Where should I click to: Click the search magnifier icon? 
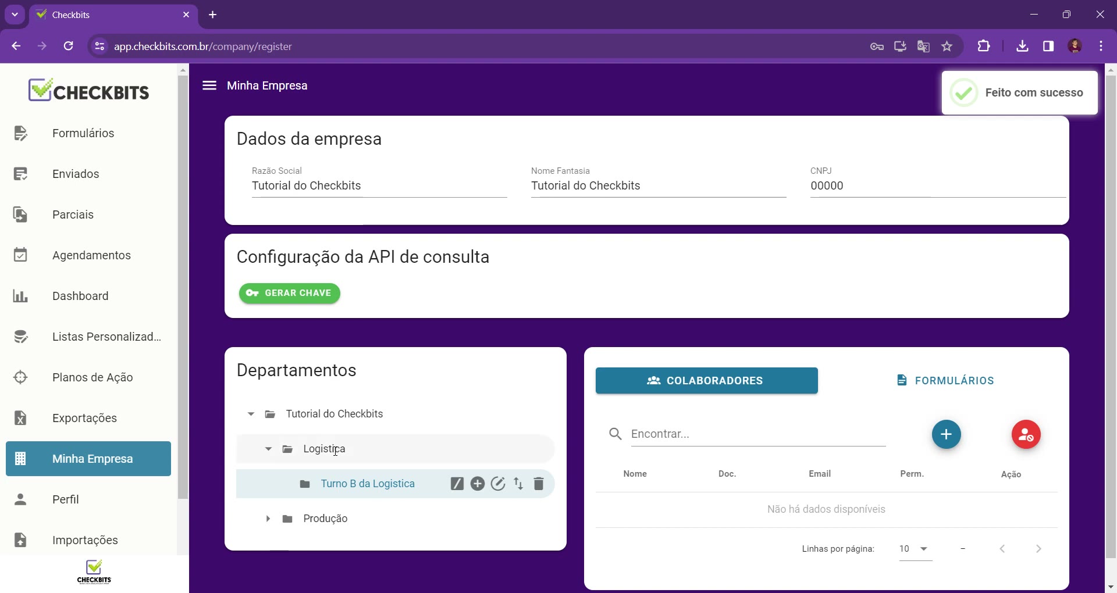[x=616, y=434]
